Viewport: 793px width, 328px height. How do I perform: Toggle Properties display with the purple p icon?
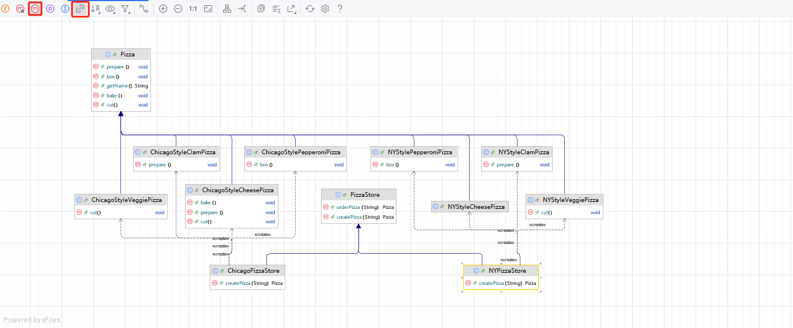coord(50,9)
